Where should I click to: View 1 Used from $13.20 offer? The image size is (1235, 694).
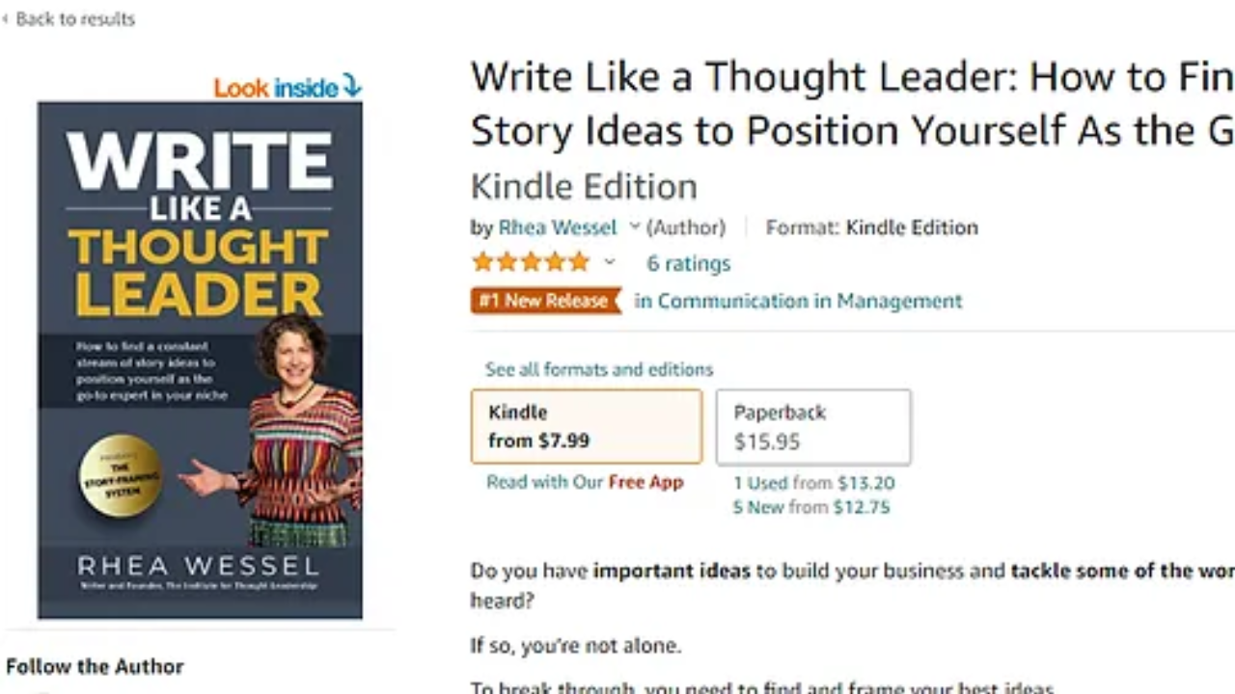point(813,483)
